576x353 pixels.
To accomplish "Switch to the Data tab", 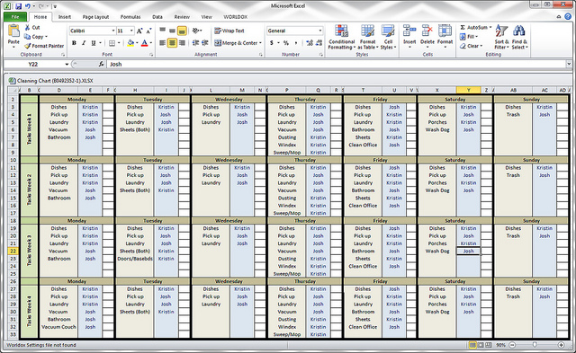I will (x=157, y=17).
